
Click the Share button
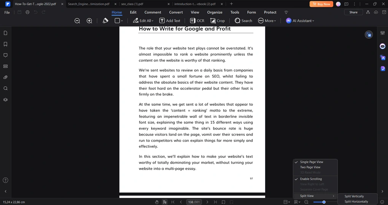click(353, 12)
